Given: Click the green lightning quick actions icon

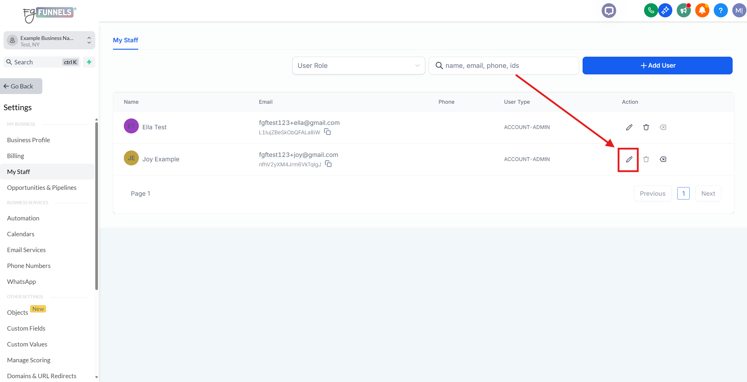Looking at the screenshot, I should 89,62.
